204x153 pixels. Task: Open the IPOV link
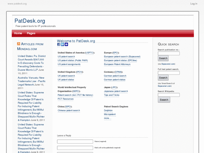point(79,72)
